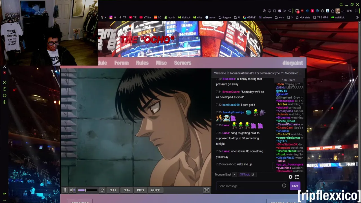The height and width of the screenshot is (203, 361).
Task: Open the alarm bookmark
Action: click(x=210, y=17)
